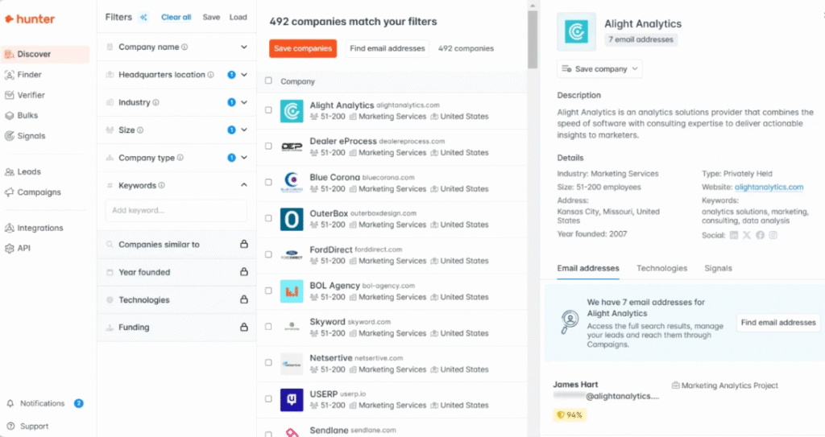Collapse the Keywords filter
The width and height of the screenshot is (825, 437).
(244, 185)
